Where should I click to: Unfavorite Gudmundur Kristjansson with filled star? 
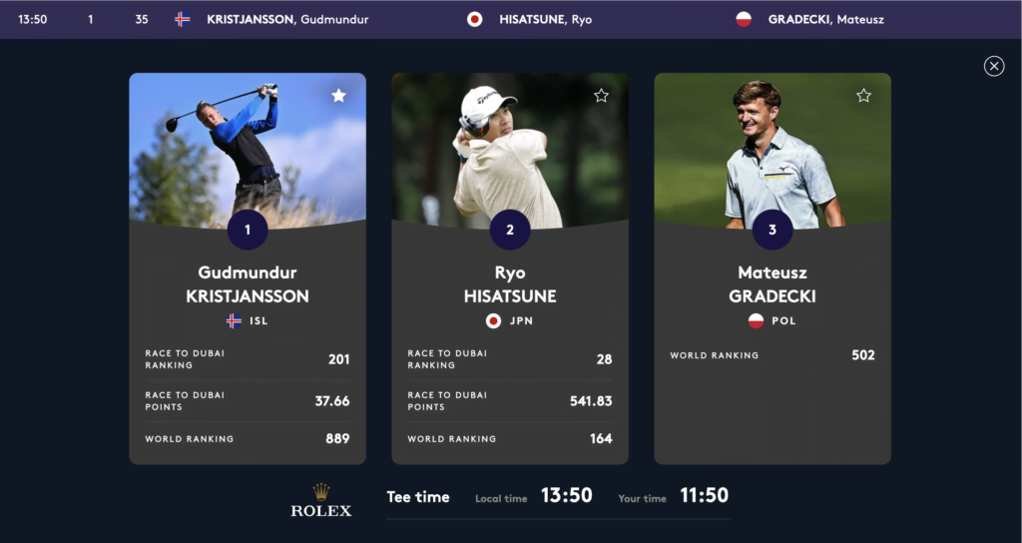pos(338,96)
